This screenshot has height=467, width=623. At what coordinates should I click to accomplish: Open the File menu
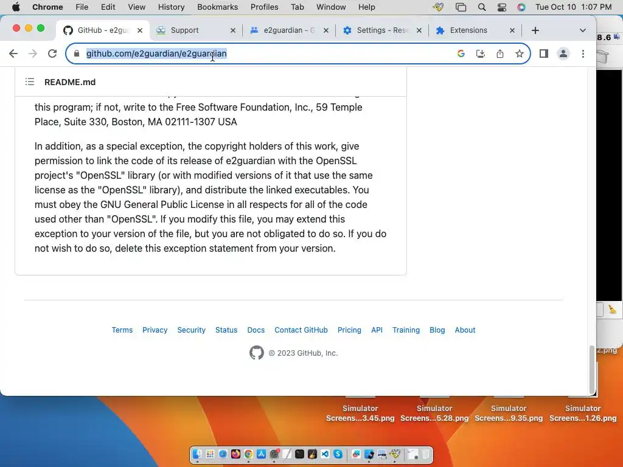pos(82,7)
